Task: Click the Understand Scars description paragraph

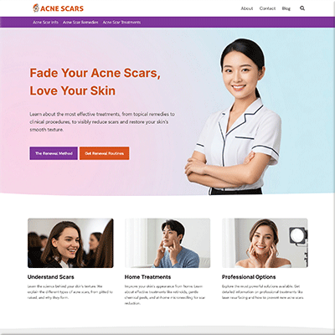Action: pos(70,292)
